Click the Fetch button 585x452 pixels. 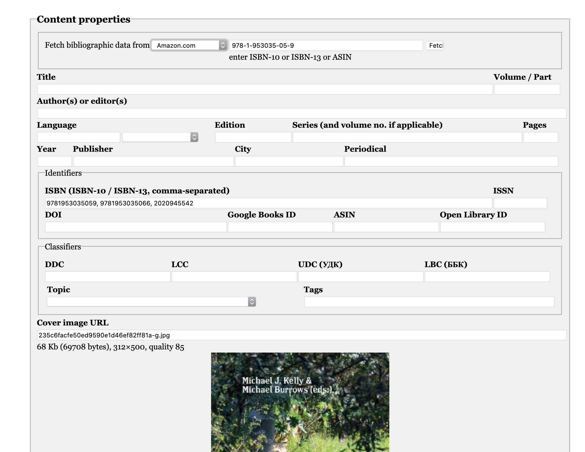coord(434,45)
